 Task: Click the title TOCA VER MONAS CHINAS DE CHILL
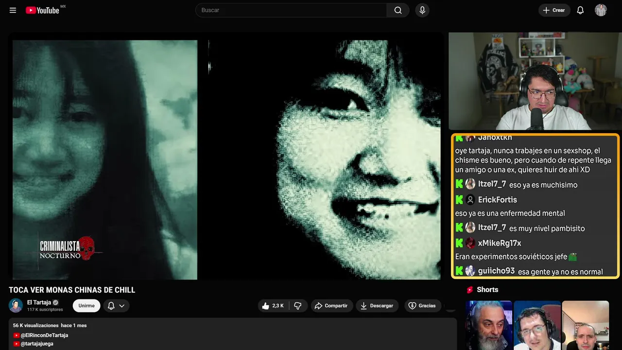[x=72, y=290]
